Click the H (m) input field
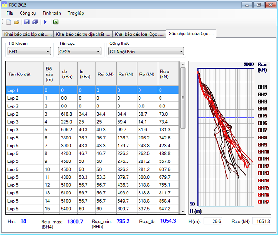Image resolution: width=278 pixels, height=235 pixels. pyautogui.click(x=213, y=221)
